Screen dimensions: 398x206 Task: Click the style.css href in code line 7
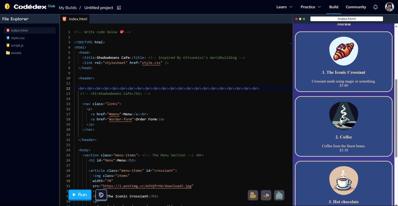pos(151,63)
